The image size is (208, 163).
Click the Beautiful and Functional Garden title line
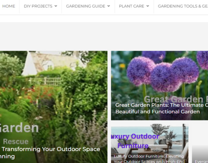coord(157,112)
